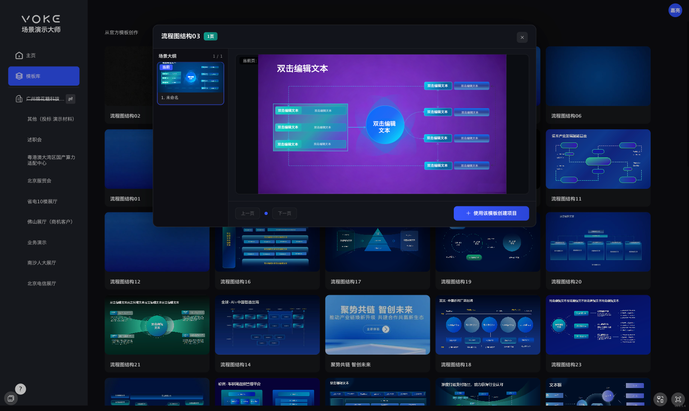689x411 pixels.
Task: Click 使用该模板创建项目 button
Action: (x=491, y=213)
